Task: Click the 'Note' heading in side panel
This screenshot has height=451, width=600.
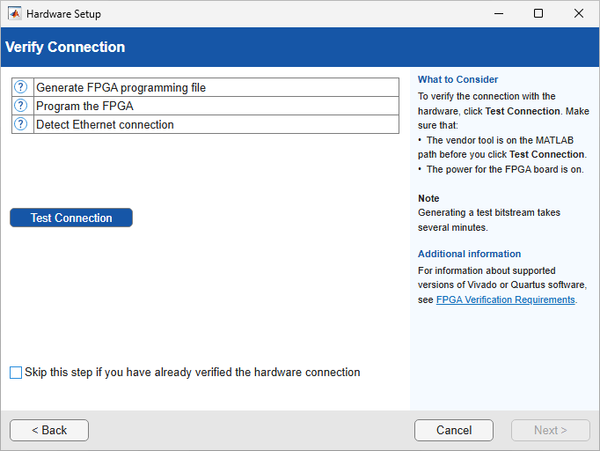Action: pos(428,198)
